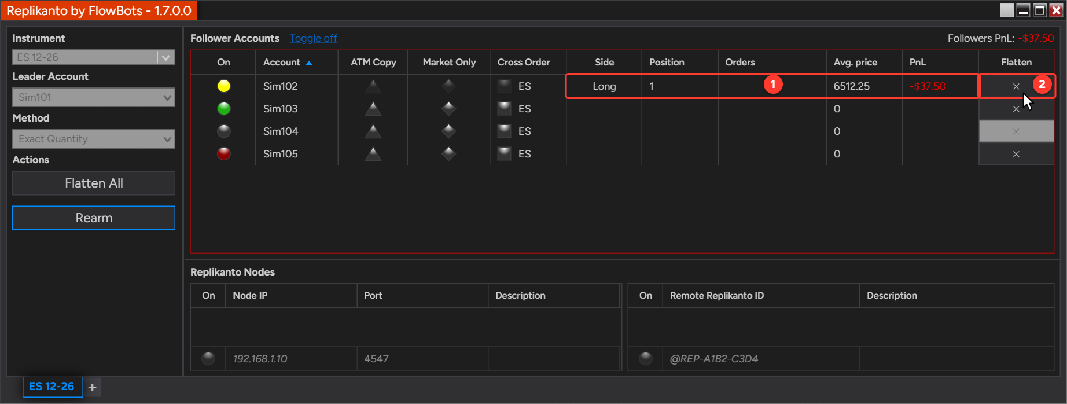Minimize the Replikanto window
This screenshot has width=1067, height=404.
(1023, 10)
